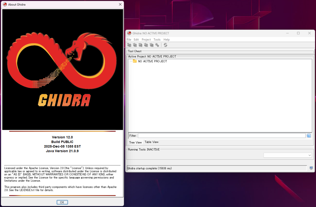This screenshot has width=316, height=207.
Task: Click the Check Out File toolbar icon
Action: tap(135, 45)
